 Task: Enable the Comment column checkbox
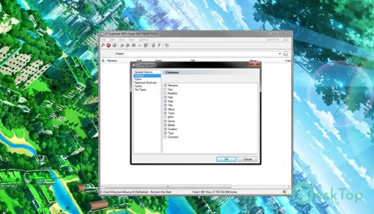point(166,137)
